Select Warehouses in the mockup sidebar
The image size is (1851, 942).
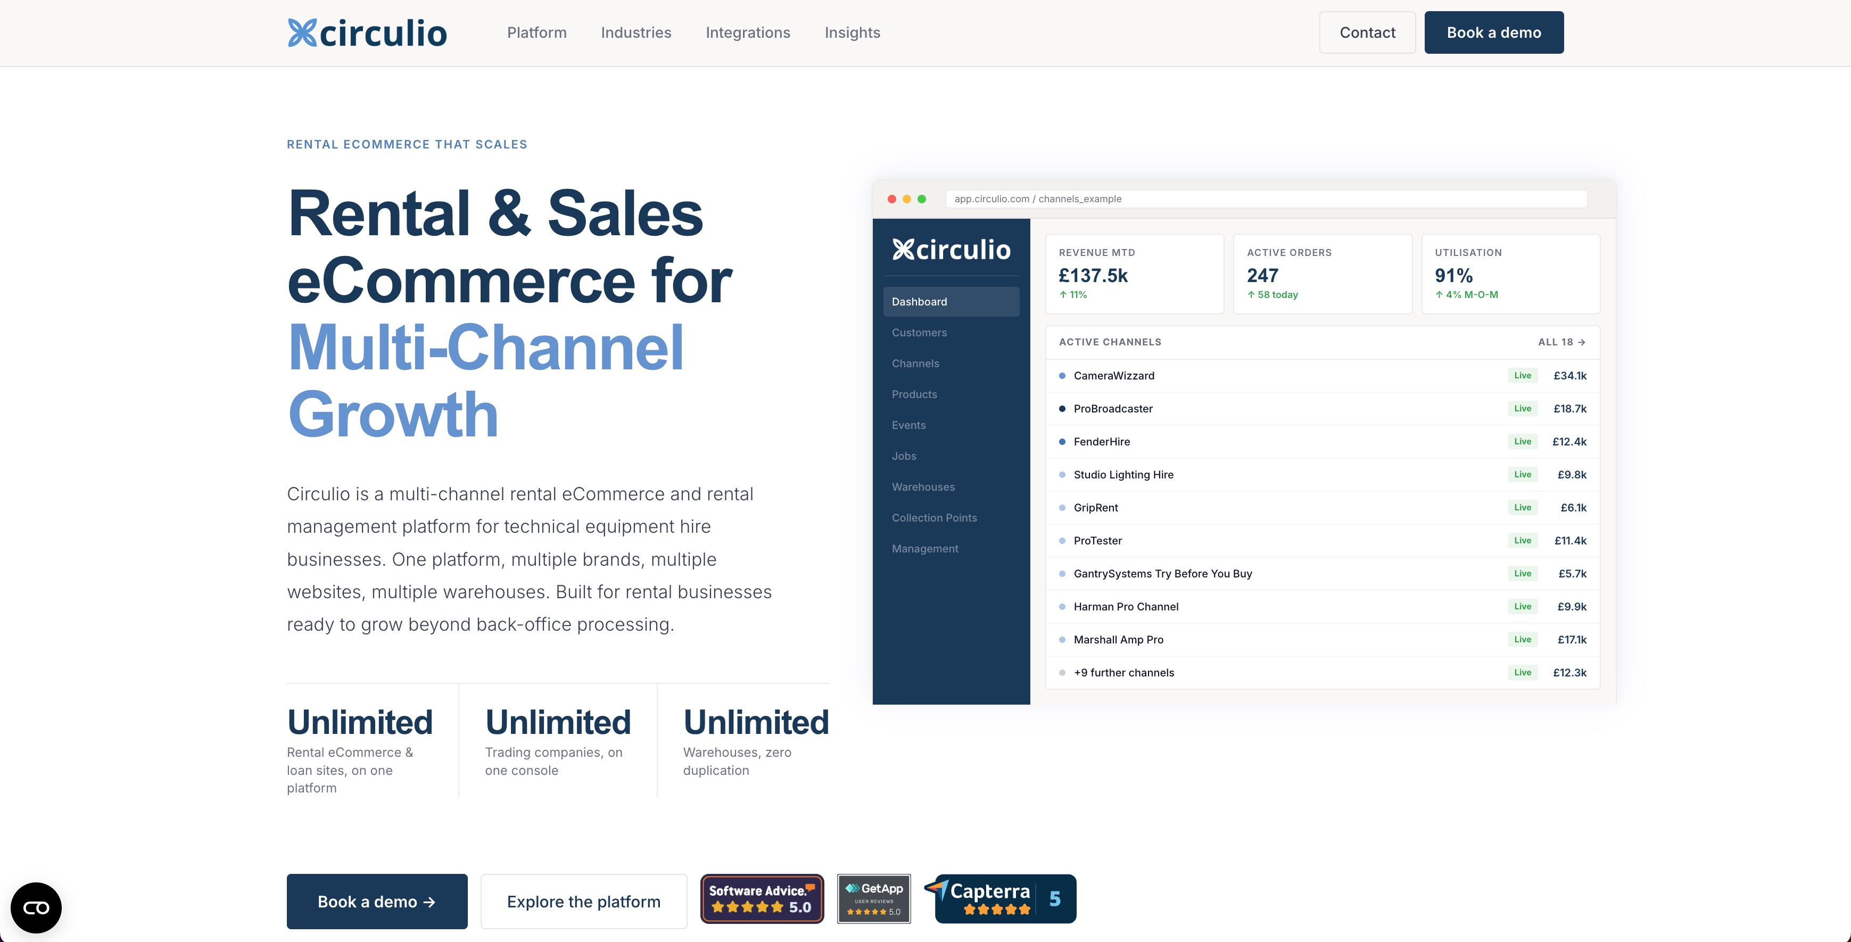point(952,487)
